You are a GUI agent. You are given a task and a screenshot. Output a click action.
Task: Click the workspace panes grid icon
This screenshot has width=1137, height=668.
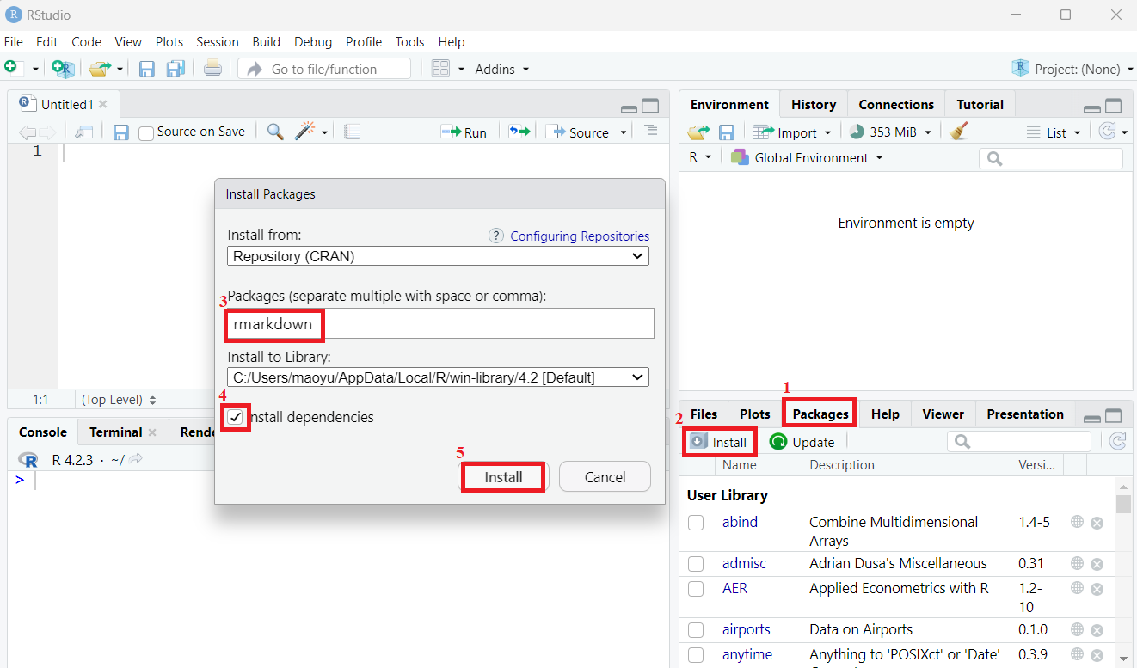441,69
